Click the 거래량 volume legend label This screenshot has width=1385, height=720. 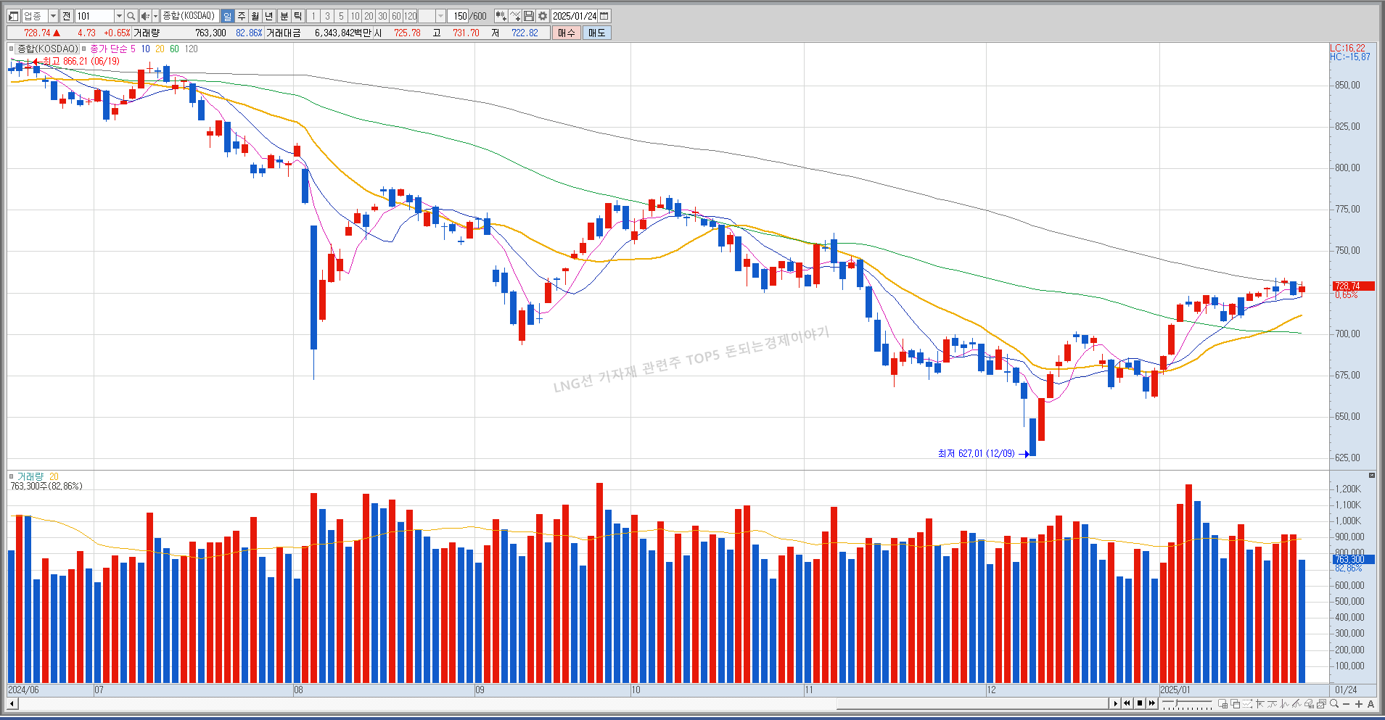pyautogui.click(x=30, y=476)
